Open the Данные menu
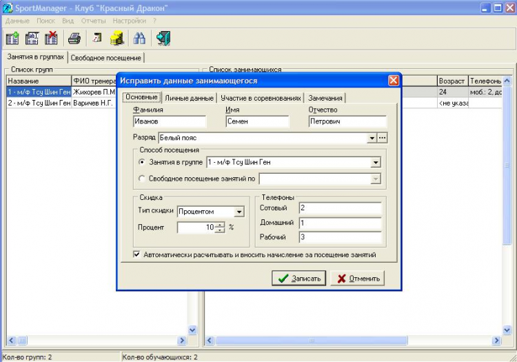Viewport: 517px width, 362px height. tap(17, 21)
